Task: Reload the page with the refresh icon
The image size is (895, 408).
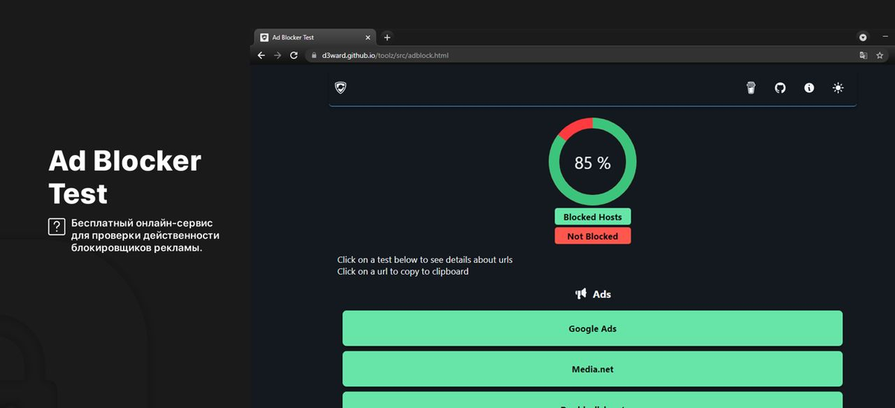Action: (294, 55)
